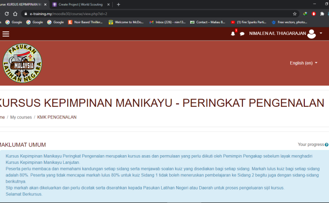Click the MAKLUMAT UMUM section heading
329x203 pixels.
click(x=22, y=145)
